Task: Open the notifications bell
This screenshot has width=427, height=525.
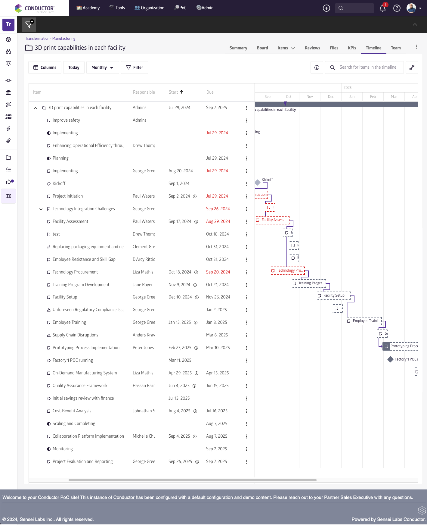Action: (382, 8)
